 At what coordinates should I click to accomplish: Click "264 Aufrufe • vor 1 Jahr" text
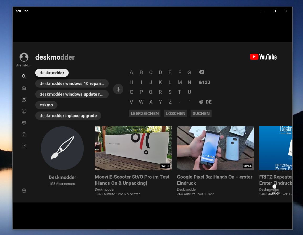195,194
